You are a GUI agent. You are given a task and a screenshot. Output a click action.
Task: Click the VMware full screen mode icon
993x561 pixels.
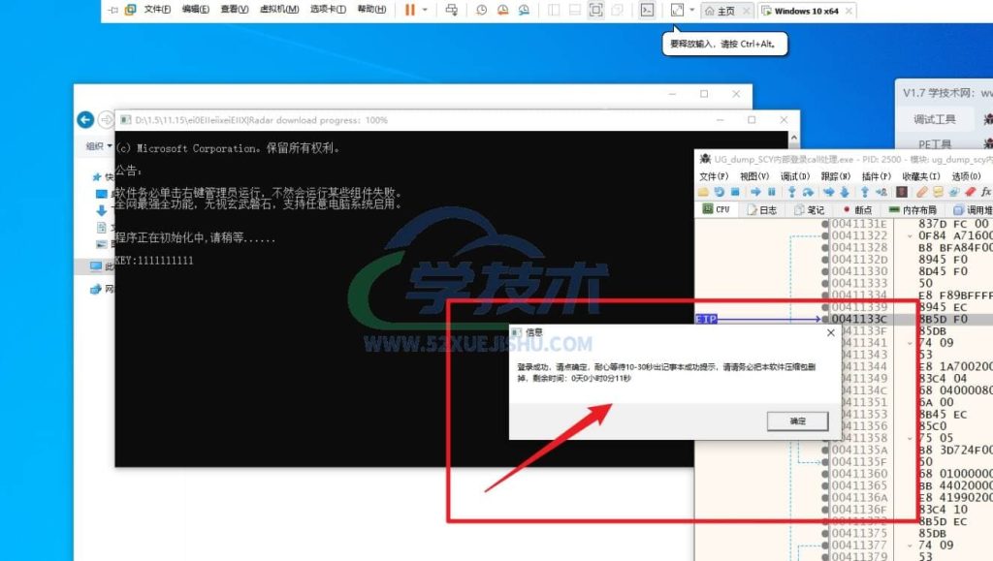(x=595, y=10)
